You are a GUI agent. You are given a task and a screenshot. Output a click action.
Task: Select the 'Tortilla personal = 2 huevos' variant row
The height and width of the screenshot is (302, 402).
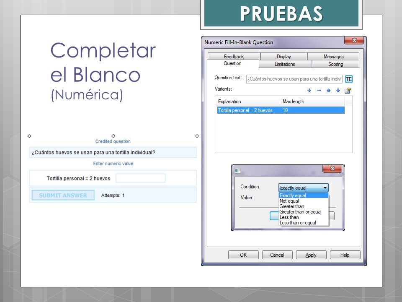pyautogui.click(x=281, y=110)
